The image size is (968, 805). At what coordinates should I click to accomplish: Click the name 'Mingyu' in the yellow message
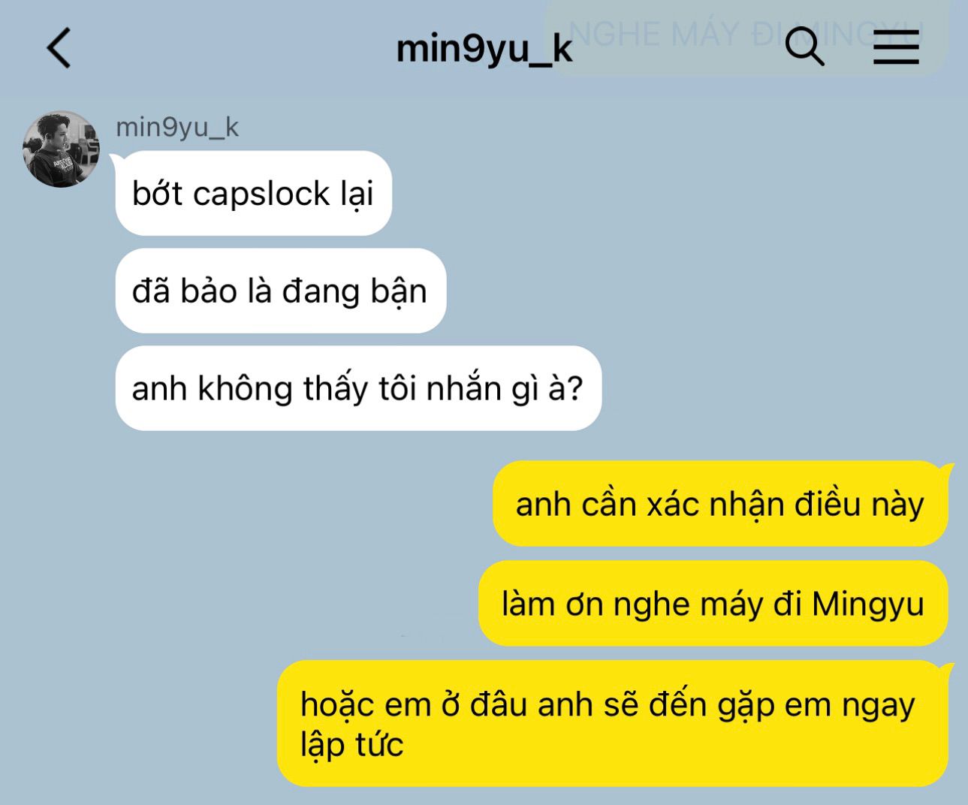pyautogui.click(x=868, y=605)
